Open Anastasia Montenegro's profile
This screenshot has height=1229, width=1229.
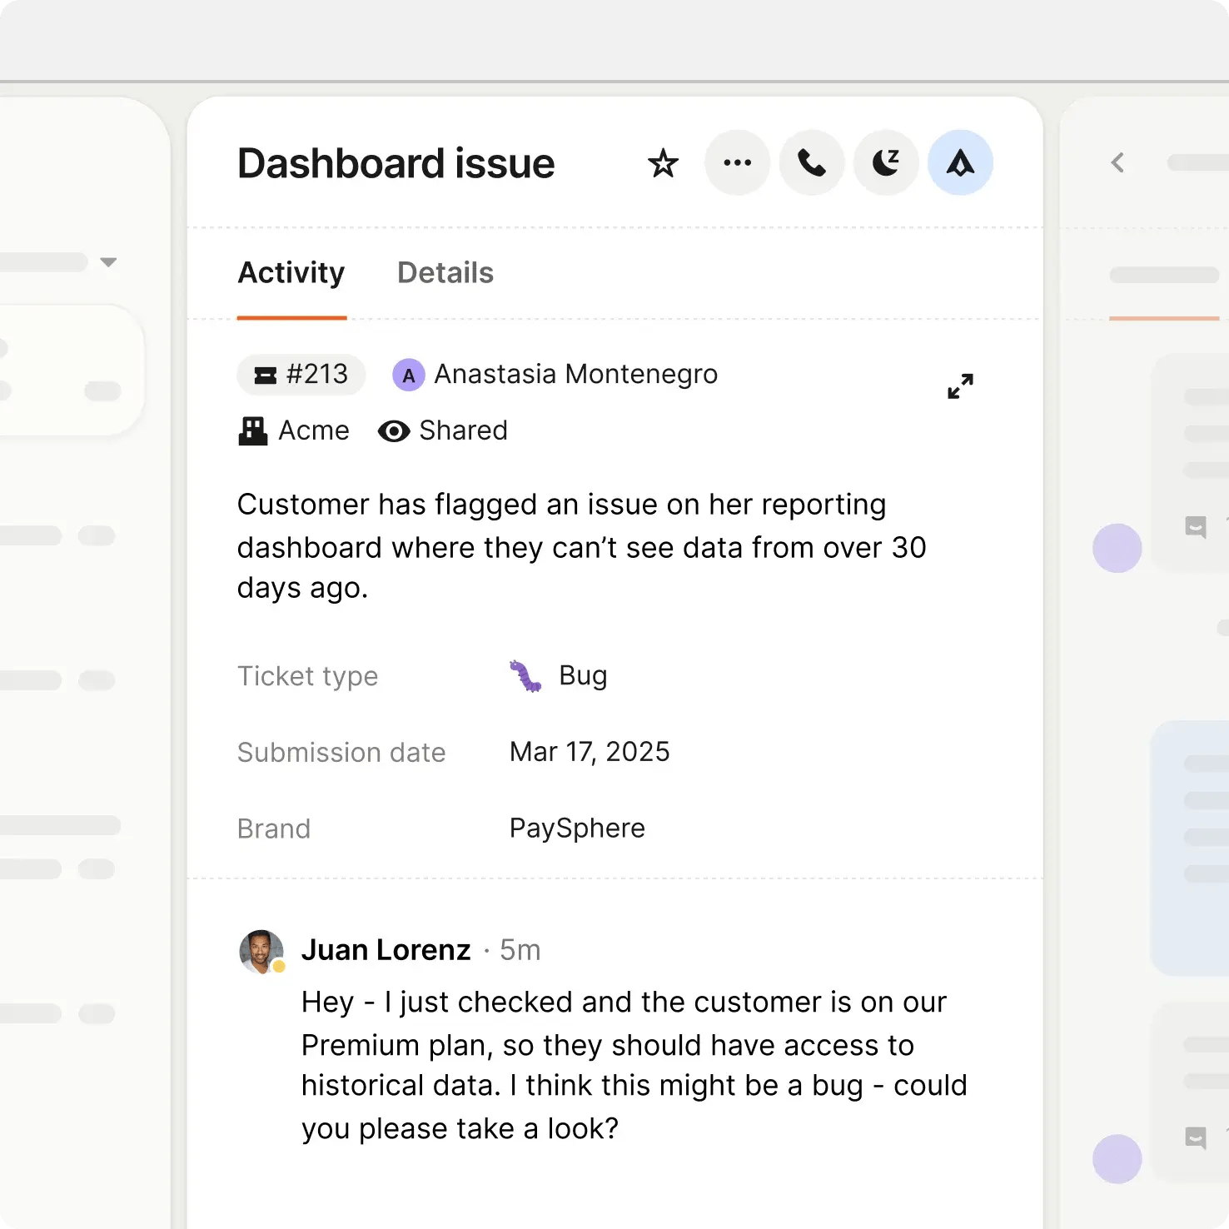(x=575, y=375)
